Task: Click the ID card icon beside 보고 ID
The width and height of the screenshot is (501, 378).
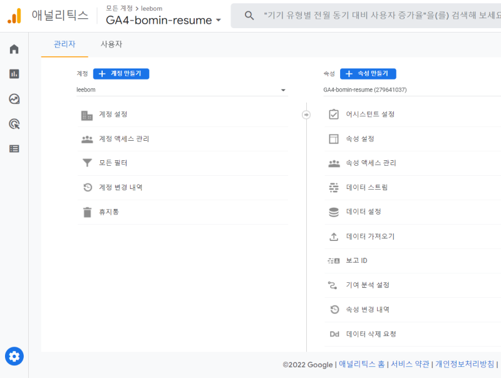Action: click(334, 261)
